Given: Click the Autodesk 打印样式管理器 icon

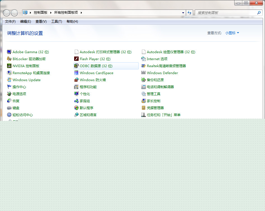Looking at the screenshot, I should coord(76,52).
